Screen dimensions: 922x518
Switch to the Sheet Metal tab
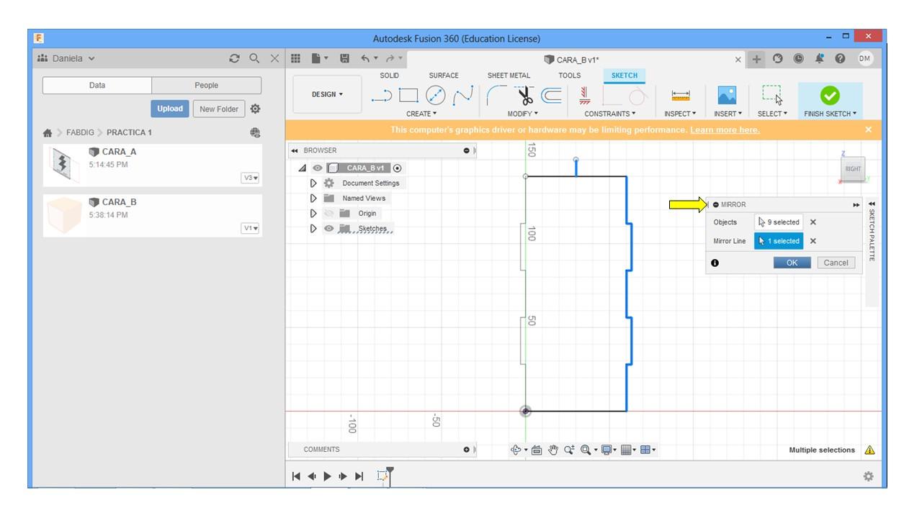pyautogui.click(x=509, y=76)
